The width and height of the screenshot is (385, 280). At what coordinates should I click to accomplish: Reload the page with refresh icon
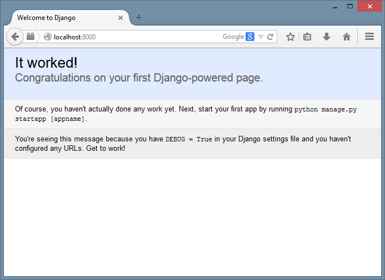tap(271, 37)
